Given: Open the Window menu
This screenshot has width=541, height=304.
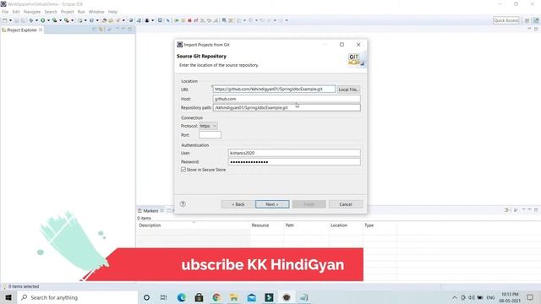Looking at the screenshot, I should tap(96, 12).
